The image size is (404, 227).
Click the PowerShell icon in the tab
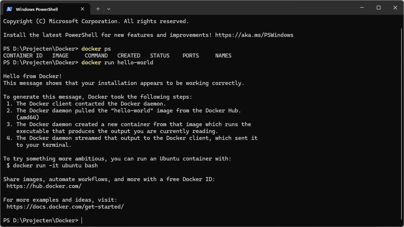(9, 9)
